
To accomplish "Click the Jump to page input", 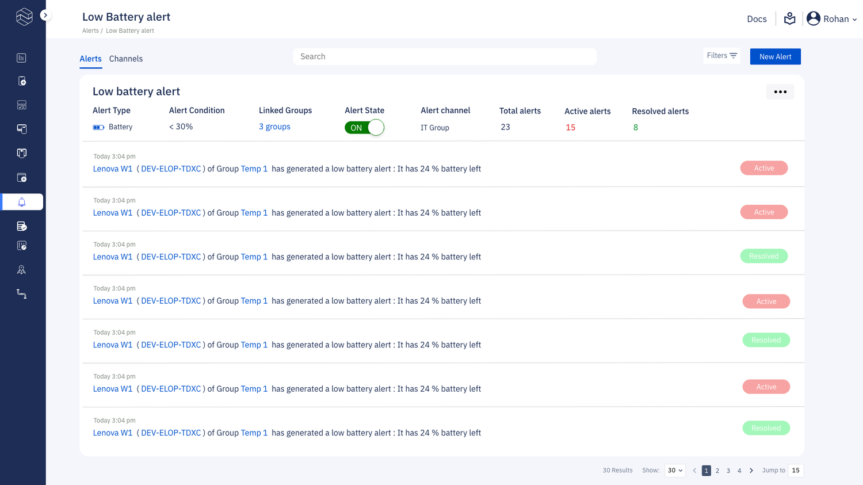I will pos(796,471).
